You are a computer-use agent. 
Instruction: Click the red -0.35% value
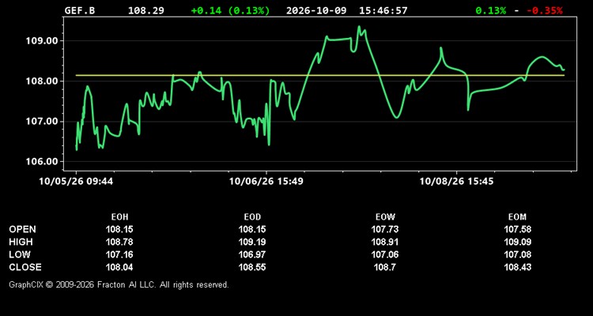tap(545, 10)
